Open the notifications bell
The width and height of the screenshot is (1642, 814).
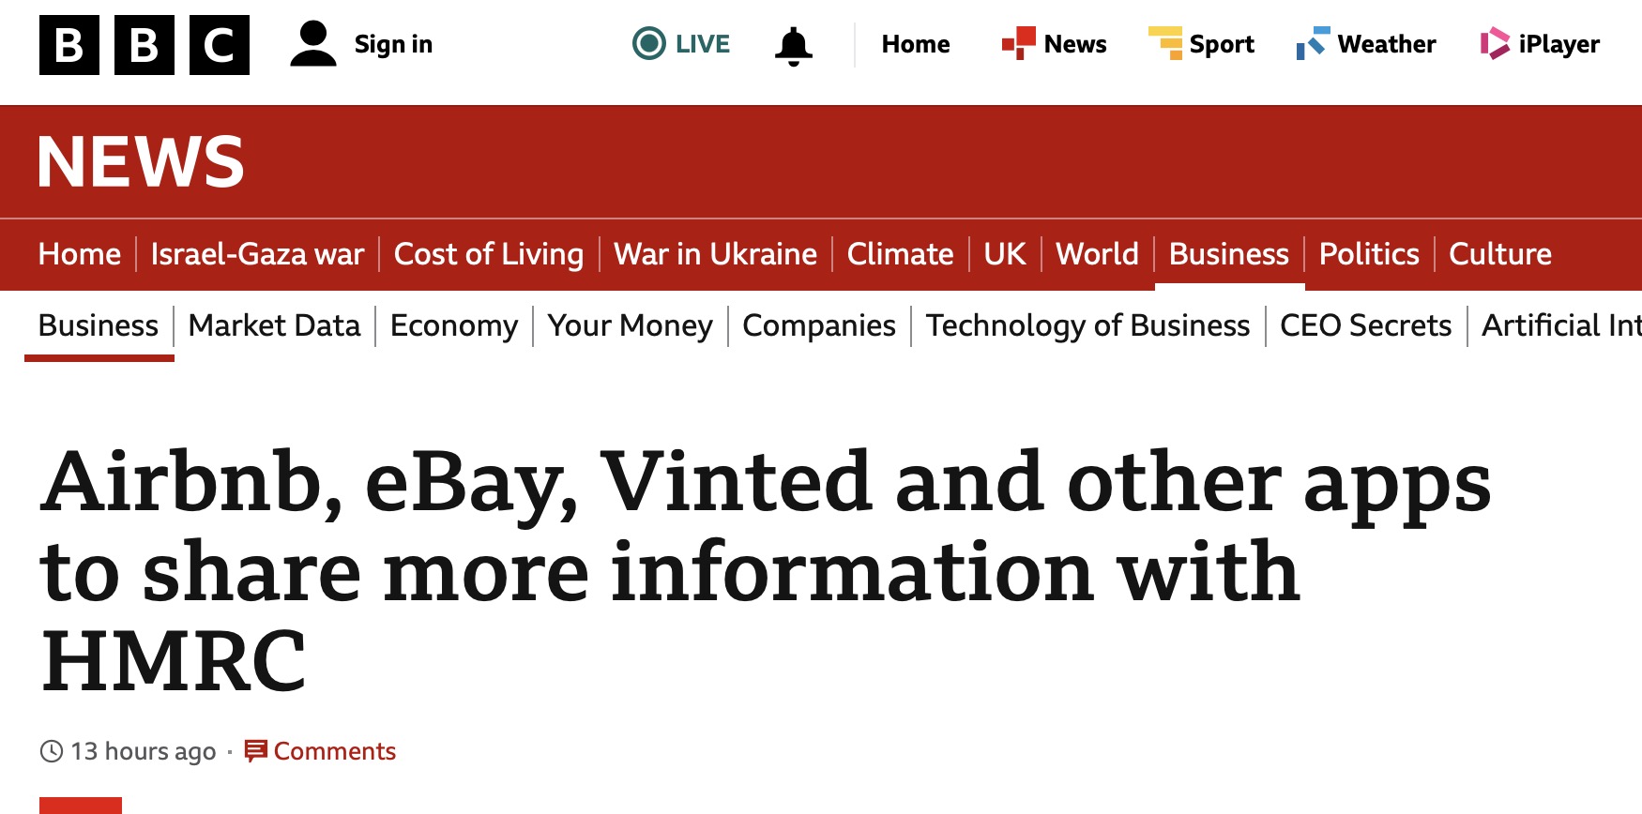(793, 46)
